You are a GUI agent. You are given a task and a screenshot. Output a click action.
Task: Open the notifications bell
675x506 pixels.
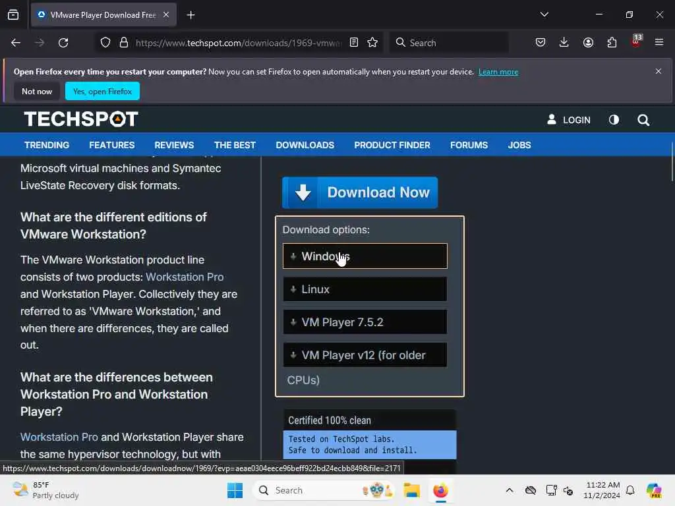click(x=630, y=490)
